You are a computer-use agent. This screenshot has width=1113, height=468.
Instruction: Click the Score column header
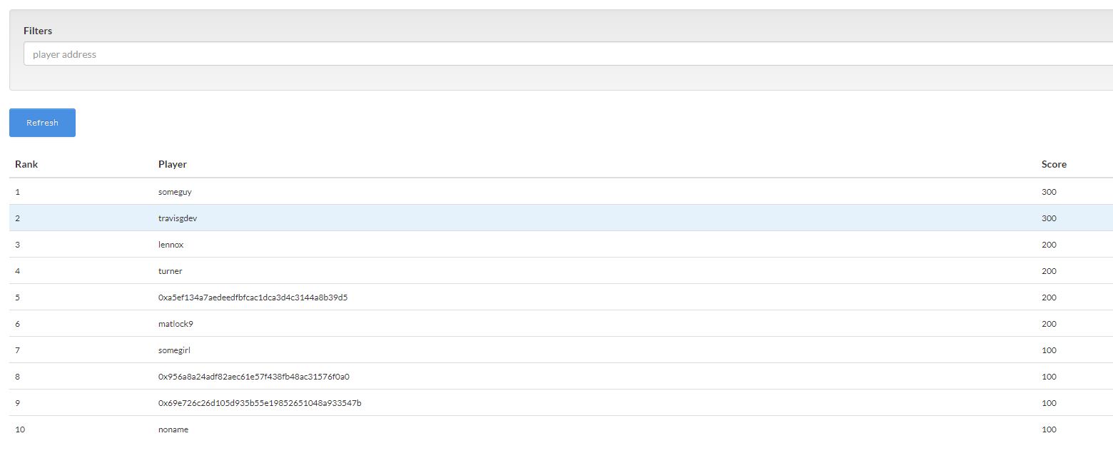pos(1054,164)
